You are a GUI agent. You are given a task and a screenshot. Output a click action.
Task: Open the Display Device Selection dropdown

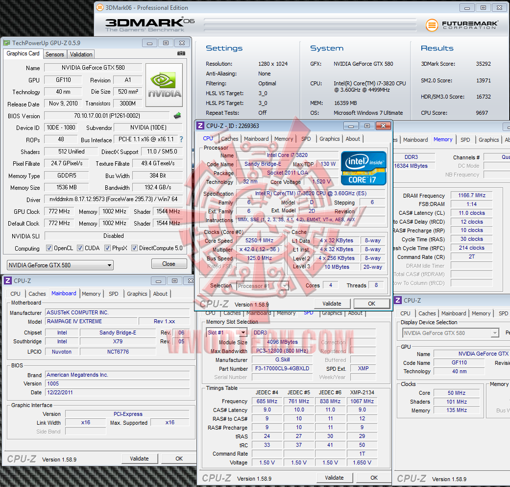451,333
